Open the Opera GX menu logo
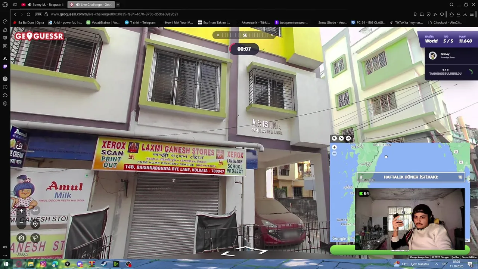The height and width of the screenshot is (269, 478). click(5, 4)
